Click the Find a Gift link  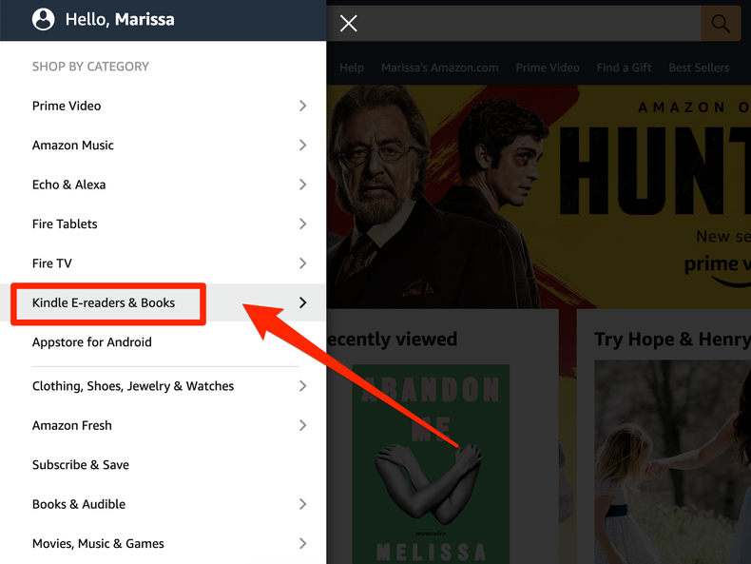tap(624, 68)
